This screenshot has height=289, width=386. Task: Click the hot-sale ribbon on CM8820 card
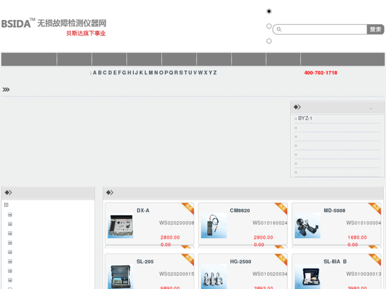point(281,208)
